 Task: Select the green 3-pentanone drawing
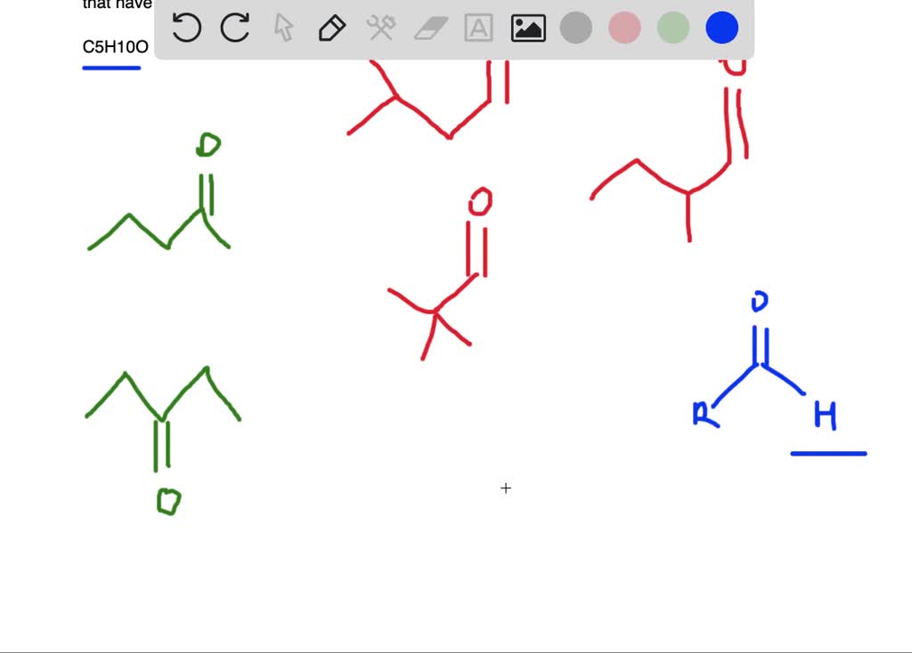coord(165,418)
